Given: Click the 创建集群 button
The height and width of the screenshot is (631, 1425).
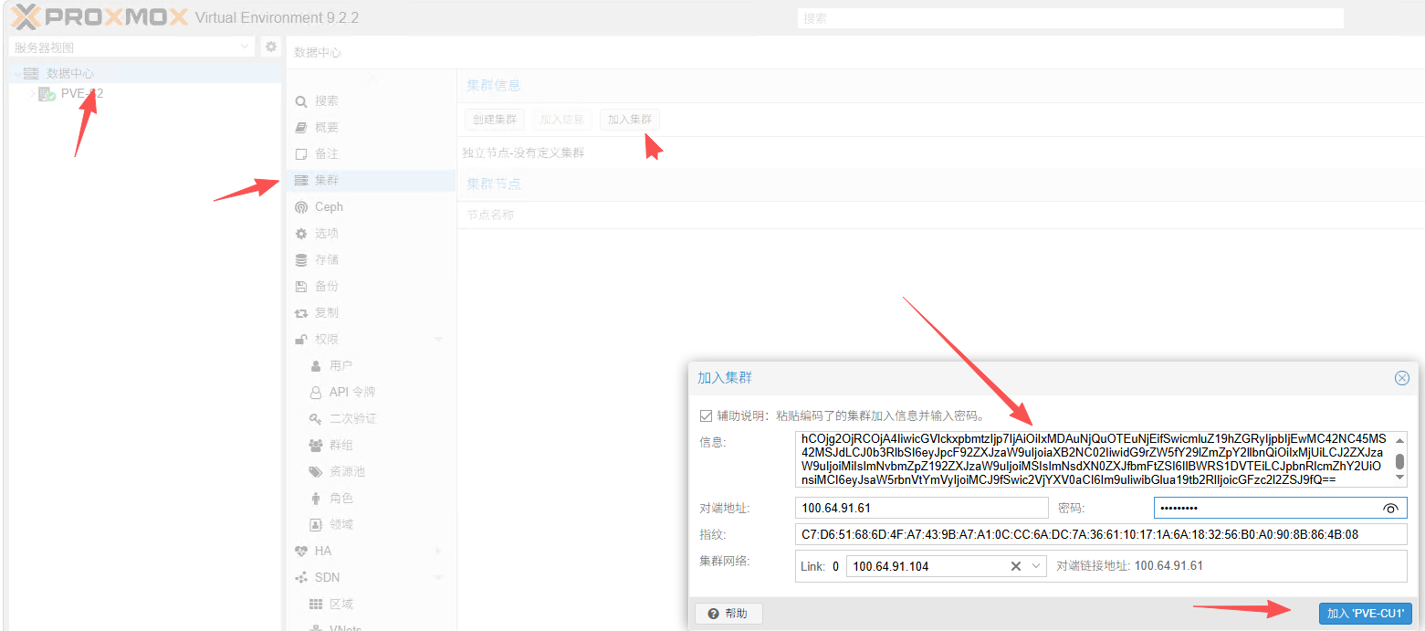Looking at the screenshot, I should [x=494, y=120].
